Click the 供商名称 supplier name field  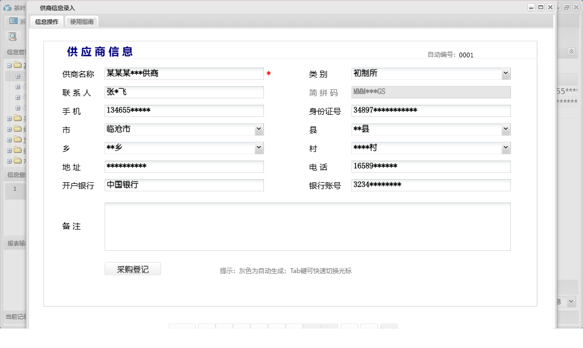tap(183, 73)
